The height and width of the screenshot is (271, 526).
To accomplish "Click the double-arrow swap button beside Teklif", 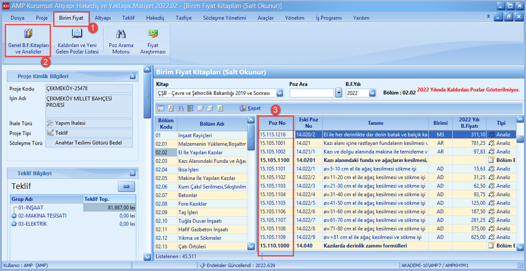I will point(126,186).
